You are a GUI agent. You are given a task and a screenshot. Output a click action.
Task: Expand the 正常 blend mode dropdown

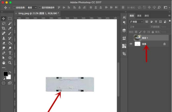139,27
